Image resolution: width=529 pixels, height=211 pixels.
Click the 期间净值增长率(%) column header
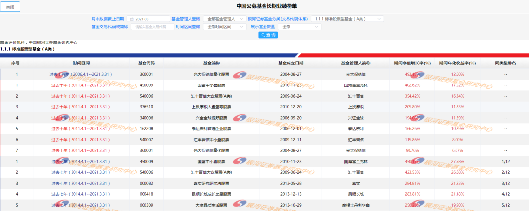(x=412, y=63)
